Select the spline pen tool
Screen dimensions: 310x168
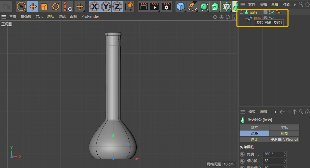(192, 6)
